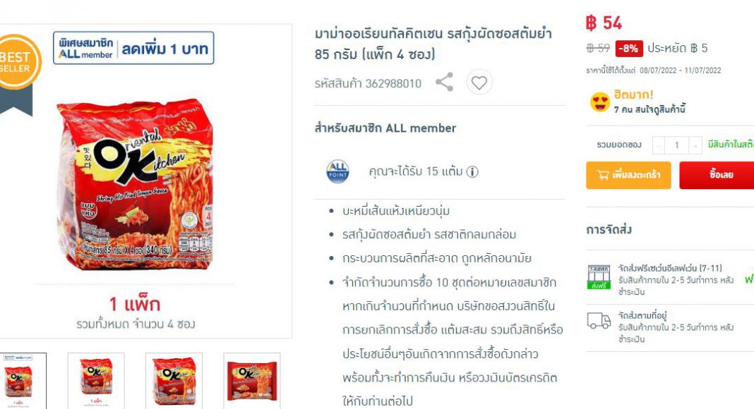Click the red ซื้อเลย buy now button
The image size is (754, 409).
point(717,175)
